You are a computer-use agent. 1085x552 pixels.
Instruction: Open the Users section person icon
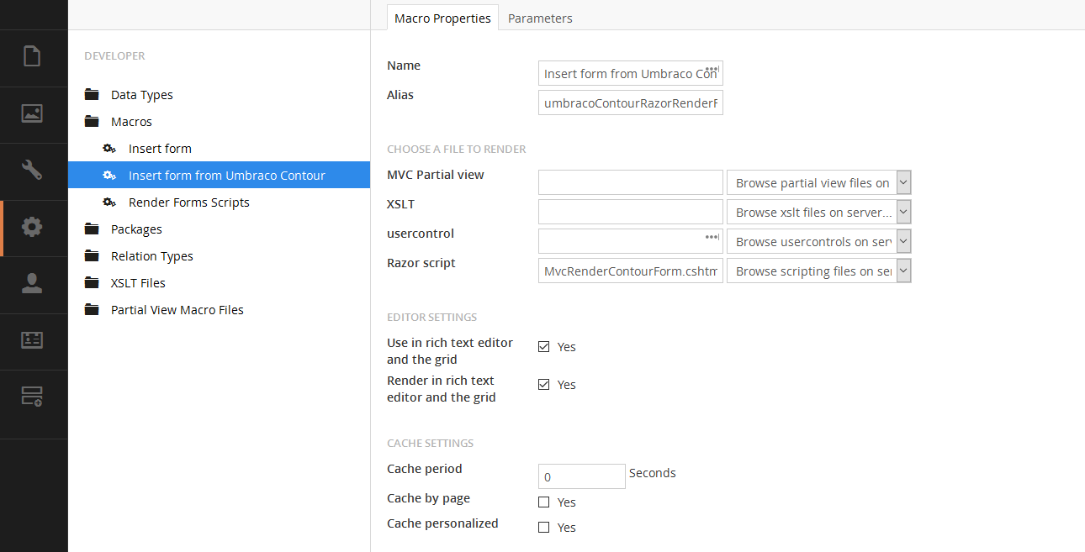[x=32, y=283]
